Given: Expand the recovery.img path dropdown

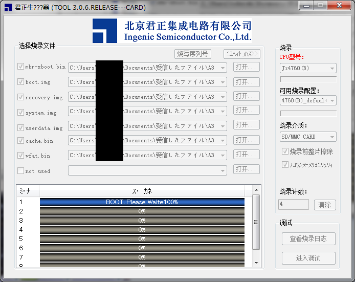Looking at the screenshot, I should (223, 97).
